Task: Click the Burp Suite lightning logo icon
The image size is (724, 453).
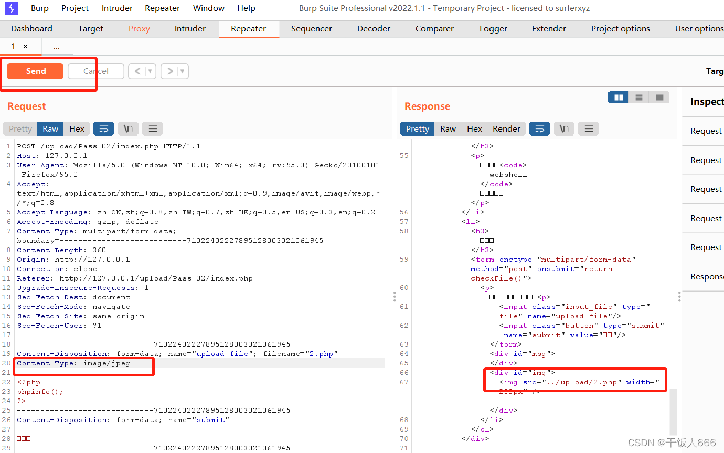Action: point(11,8)
